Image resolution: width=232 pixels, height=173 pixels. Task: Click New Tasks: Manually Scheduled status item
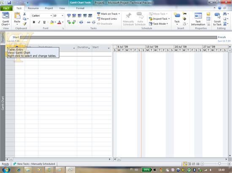point(34,164)
